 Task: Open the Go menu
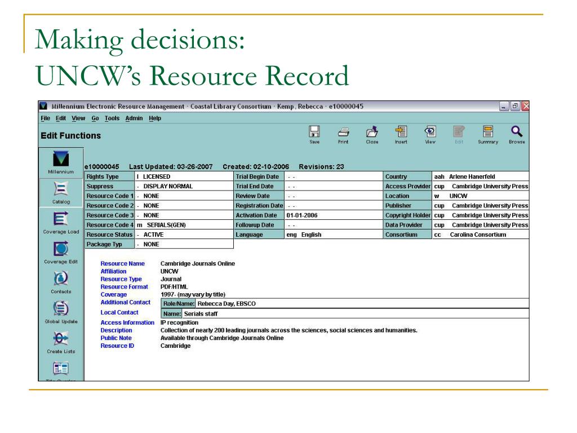(95, 118)
